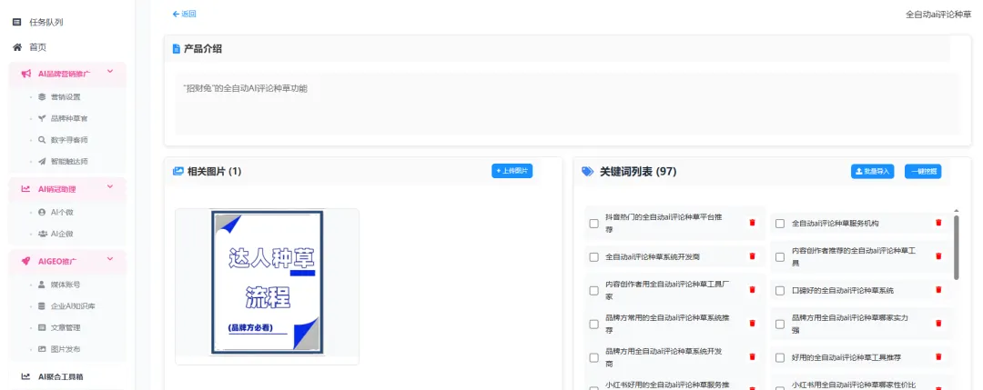Check keyword 全自动ai评论种草系统开发商
The image size is (983, 390).
pos(593,257)
